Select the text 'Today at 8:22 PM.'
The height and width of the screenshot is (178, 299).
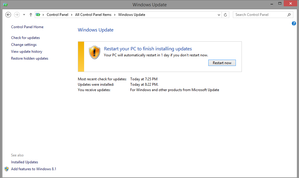144,85
